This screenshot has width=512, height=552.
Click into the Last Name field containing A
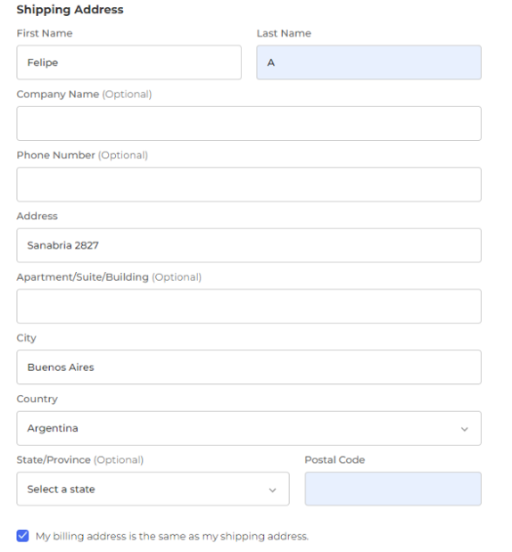368,62
